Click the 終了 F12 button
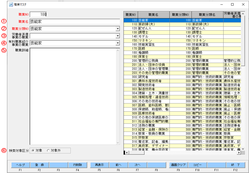Image resolution: width=249 pixels, height=173 pixels. [236, 165]
